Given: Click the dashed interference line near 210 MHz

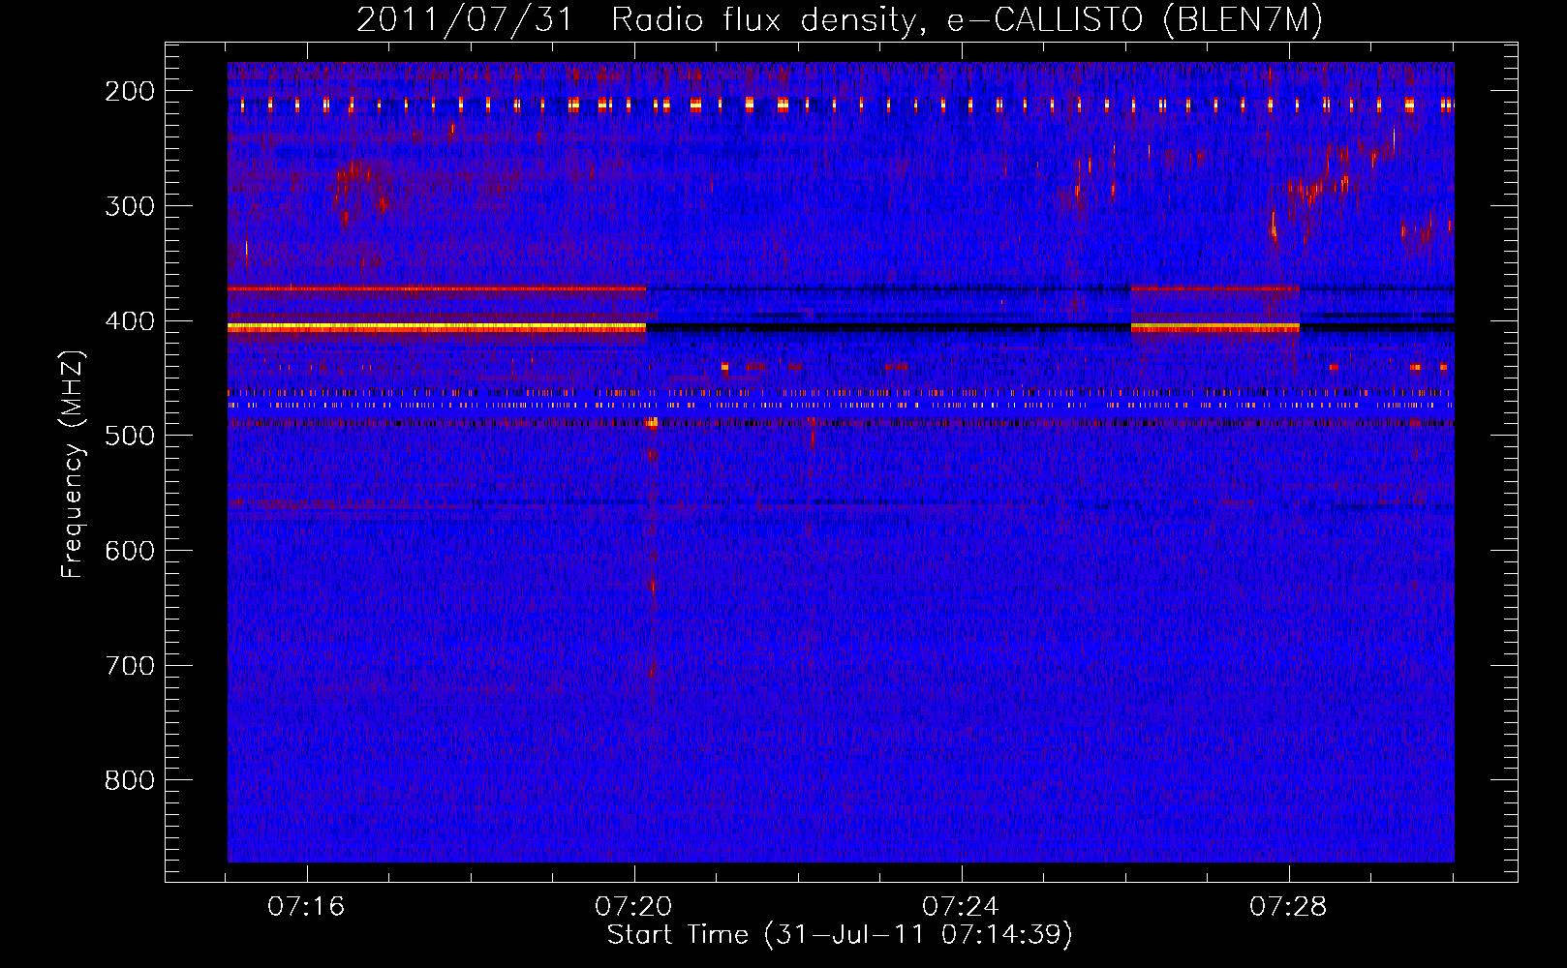Looking at the screenshot, I should coord(841,104).
